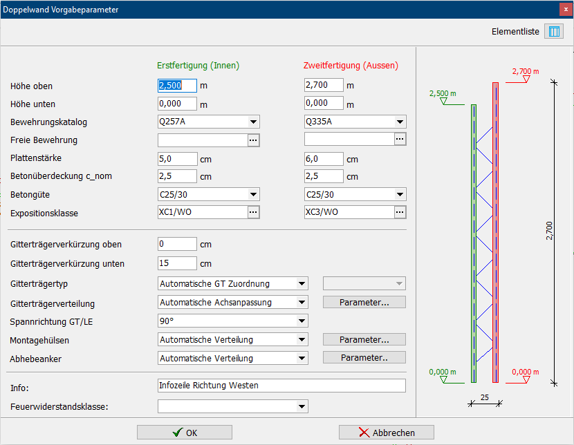Screen dimensions: 574x445
Task: Confirm dialog with OK button
Action: point(185,433)
